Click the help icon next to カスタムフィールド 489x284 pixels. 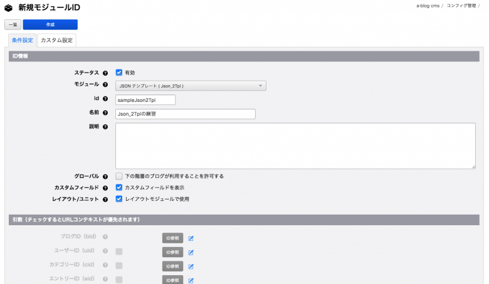105,188
